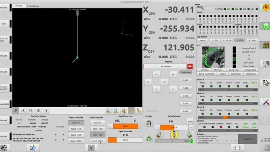Increase spindle override with plus button
Image resolution: width=270 pixels, height=152 pixels.
click(191, 128)
